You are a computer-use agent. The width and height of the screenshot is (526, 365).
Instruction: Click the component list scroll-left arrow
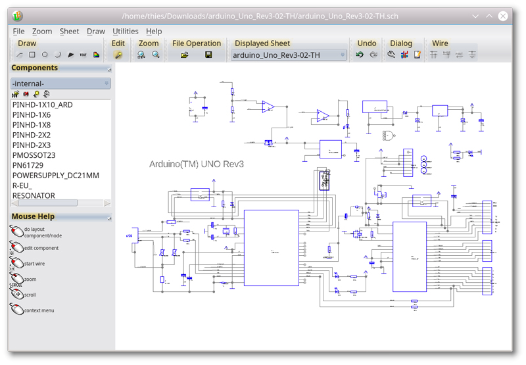pos(14,203)
